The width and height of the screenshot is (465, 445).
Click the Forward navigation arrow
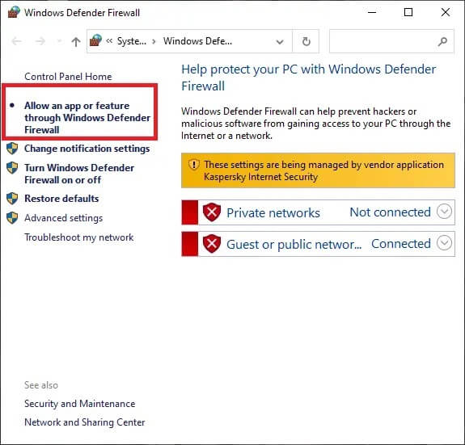point(40,41)
